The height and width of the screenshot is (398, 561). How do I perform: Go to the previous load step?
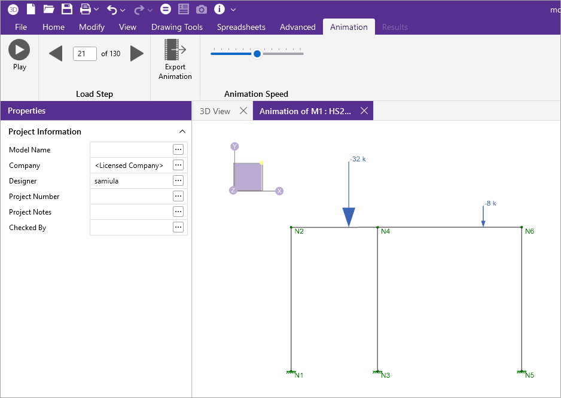pyautogui.click(x=56, y=54)
